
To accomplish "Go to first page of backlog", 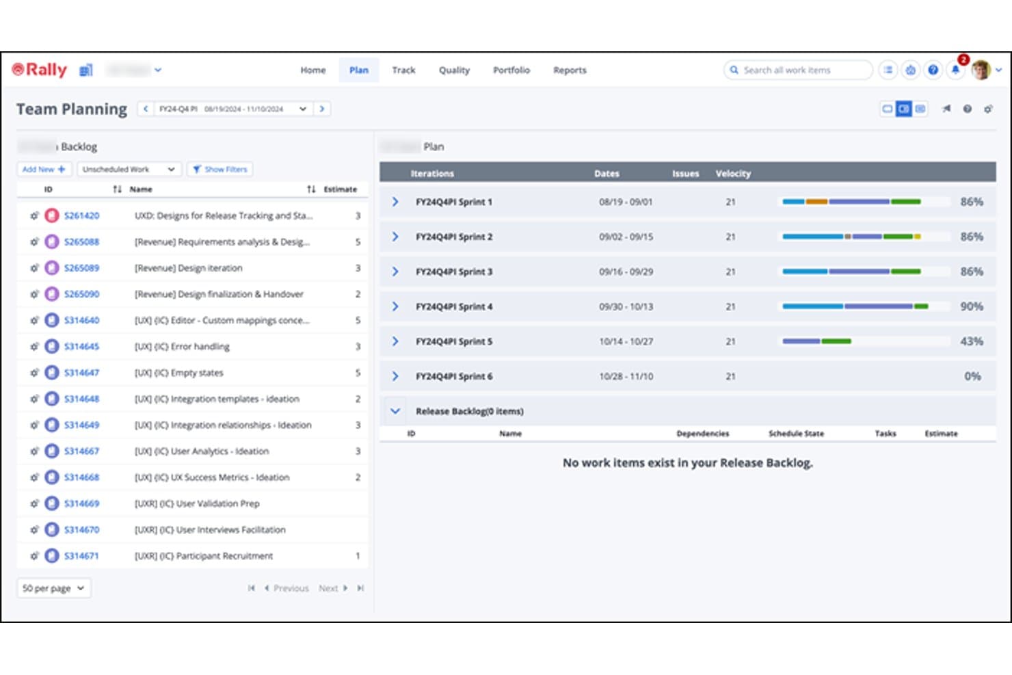I will point(252,588).
